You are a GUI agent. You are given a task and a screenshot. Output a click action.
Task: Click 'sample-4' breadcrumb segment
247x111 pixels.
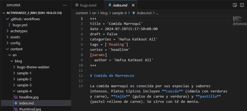[120, 13]
